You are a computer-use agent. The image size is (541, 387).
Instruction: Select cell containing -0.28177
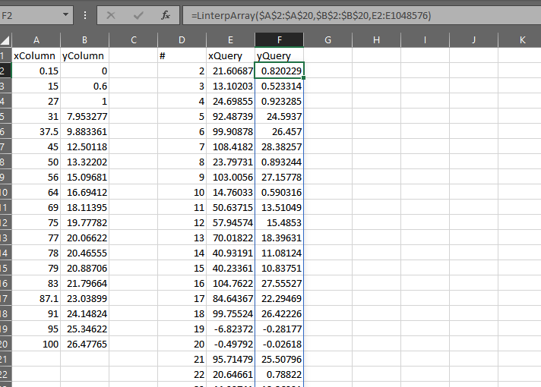(279, 329)
